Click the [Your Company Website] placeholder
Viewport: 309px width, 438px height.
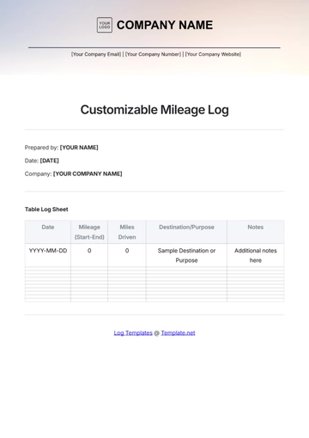[213, 54]
